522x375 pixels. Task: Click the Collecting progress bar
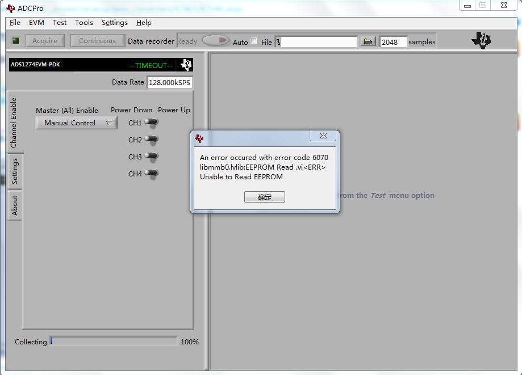[x=114, y=342]
